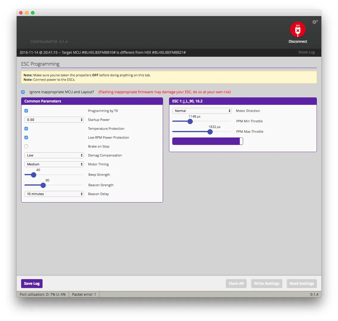
Task: Change Motor Direction dropdown for ESC 1
Action: (202, 111)
